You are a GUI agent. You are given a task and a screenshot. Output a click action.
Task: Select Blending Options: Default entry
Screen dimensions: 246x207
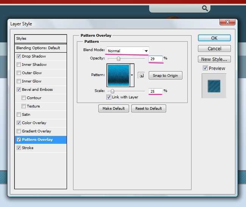tap(40, 48)
